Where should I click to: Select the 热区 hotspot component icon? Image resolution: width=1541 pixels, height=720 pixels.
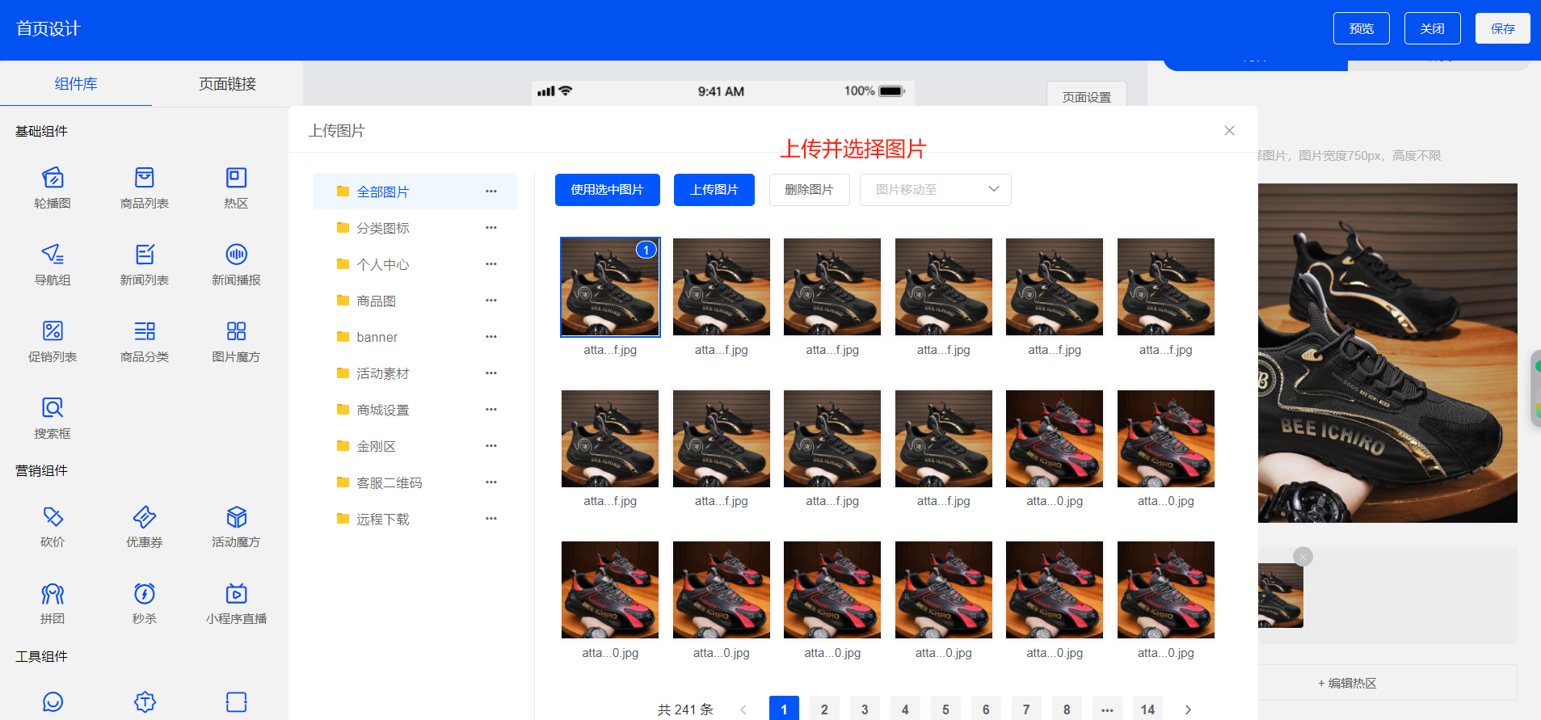pos(236,177)
